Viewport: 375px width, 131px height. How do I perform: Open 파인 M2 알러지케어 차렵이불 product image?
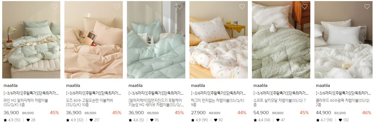click(x=31, y=40)
